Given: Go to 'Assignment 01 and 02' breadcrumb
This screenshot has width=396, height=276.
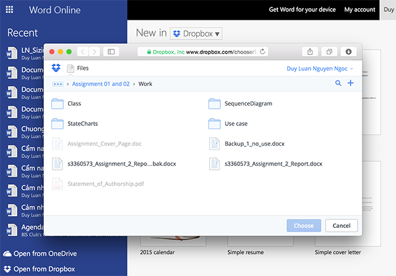Looking at the screenshot, I should (101, 84).
